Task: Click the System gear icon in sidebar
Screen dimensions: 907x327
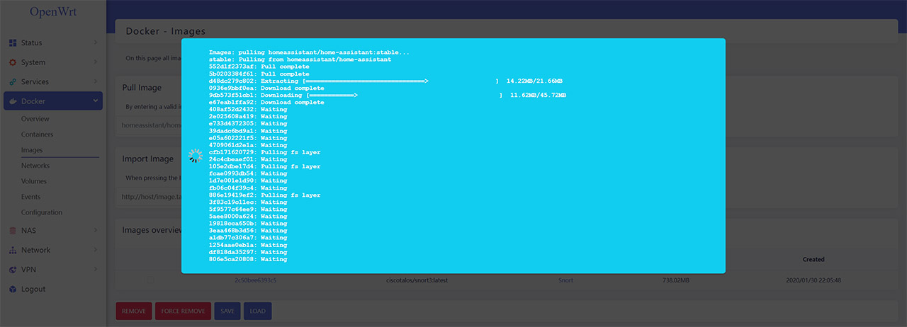Action: point(13,62)
